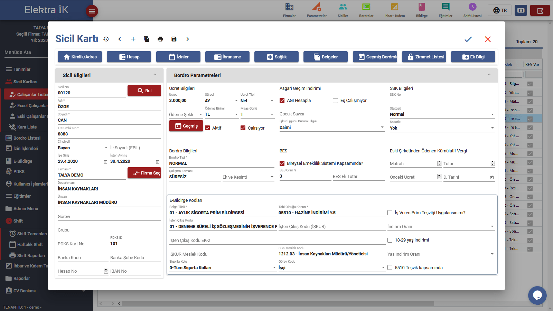
Task: Open Bordrolar from top navigation
Action: [x=366, y=10]
